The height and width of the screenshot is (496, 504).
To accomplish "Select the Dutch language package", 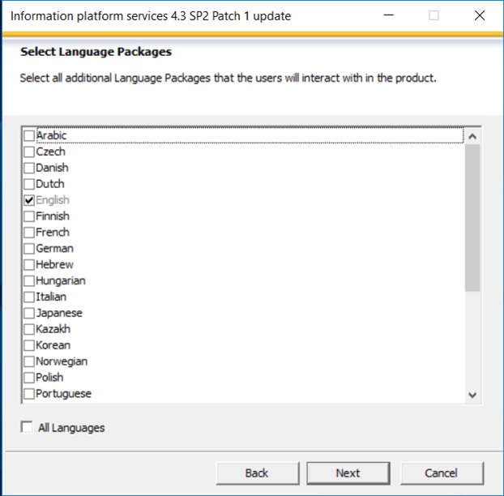I will (x=29, y=184).
